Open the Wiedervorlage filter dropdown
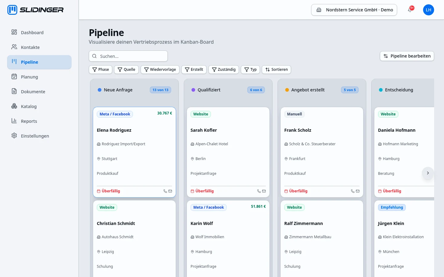This screenshot has width=444, height=277. [160, 70]
